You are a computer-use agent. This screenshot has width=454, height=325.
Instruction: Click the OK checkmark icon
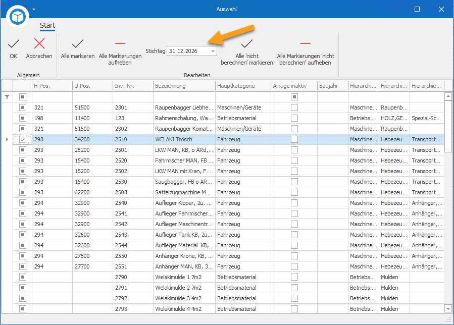14,44
